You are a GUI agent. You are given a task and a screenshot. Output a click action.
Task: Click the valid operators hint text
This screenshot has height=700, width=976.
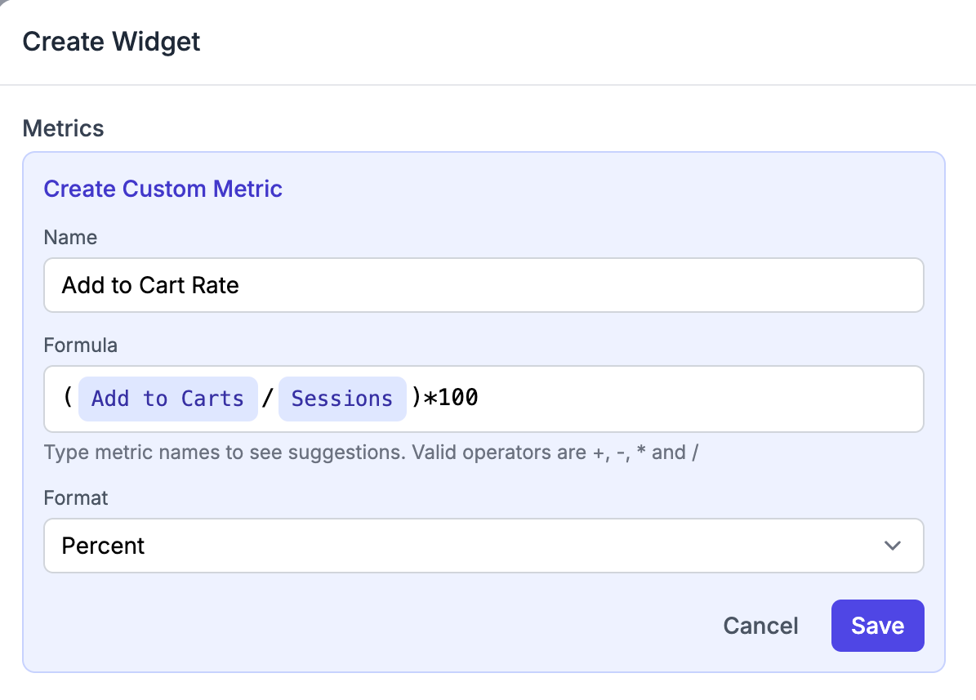[x=371, y=453]
